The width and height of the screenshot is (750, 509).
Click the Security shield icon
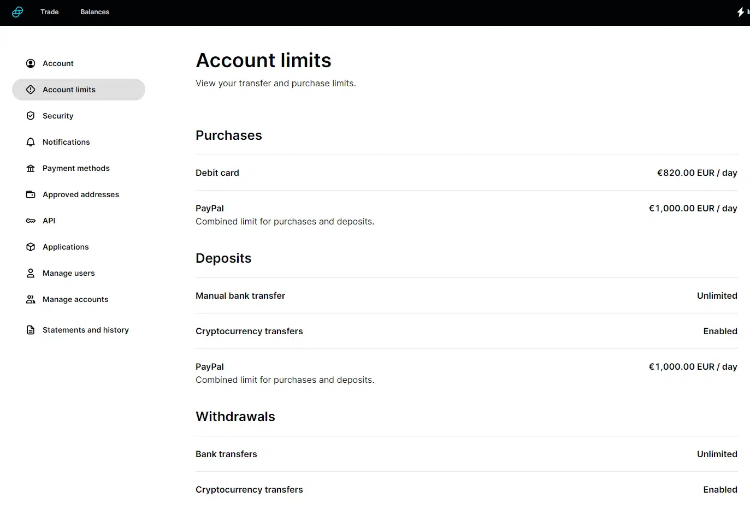click(x=31, y=116)
